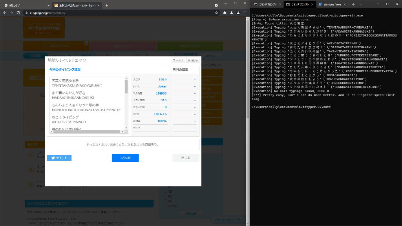This screenshot has width=402, height=226.
Task: Expand the Windows Terminal profile dropdown
Action: click(361, 4)
